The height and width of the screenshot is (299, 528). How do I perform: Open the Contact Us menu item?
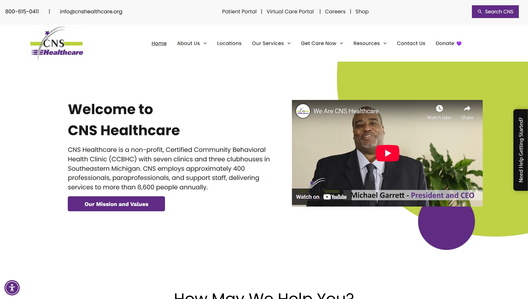coord(411,43)
